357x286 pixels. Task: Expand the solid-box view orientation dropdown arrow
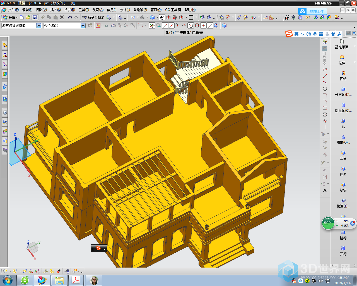[157, 17]
